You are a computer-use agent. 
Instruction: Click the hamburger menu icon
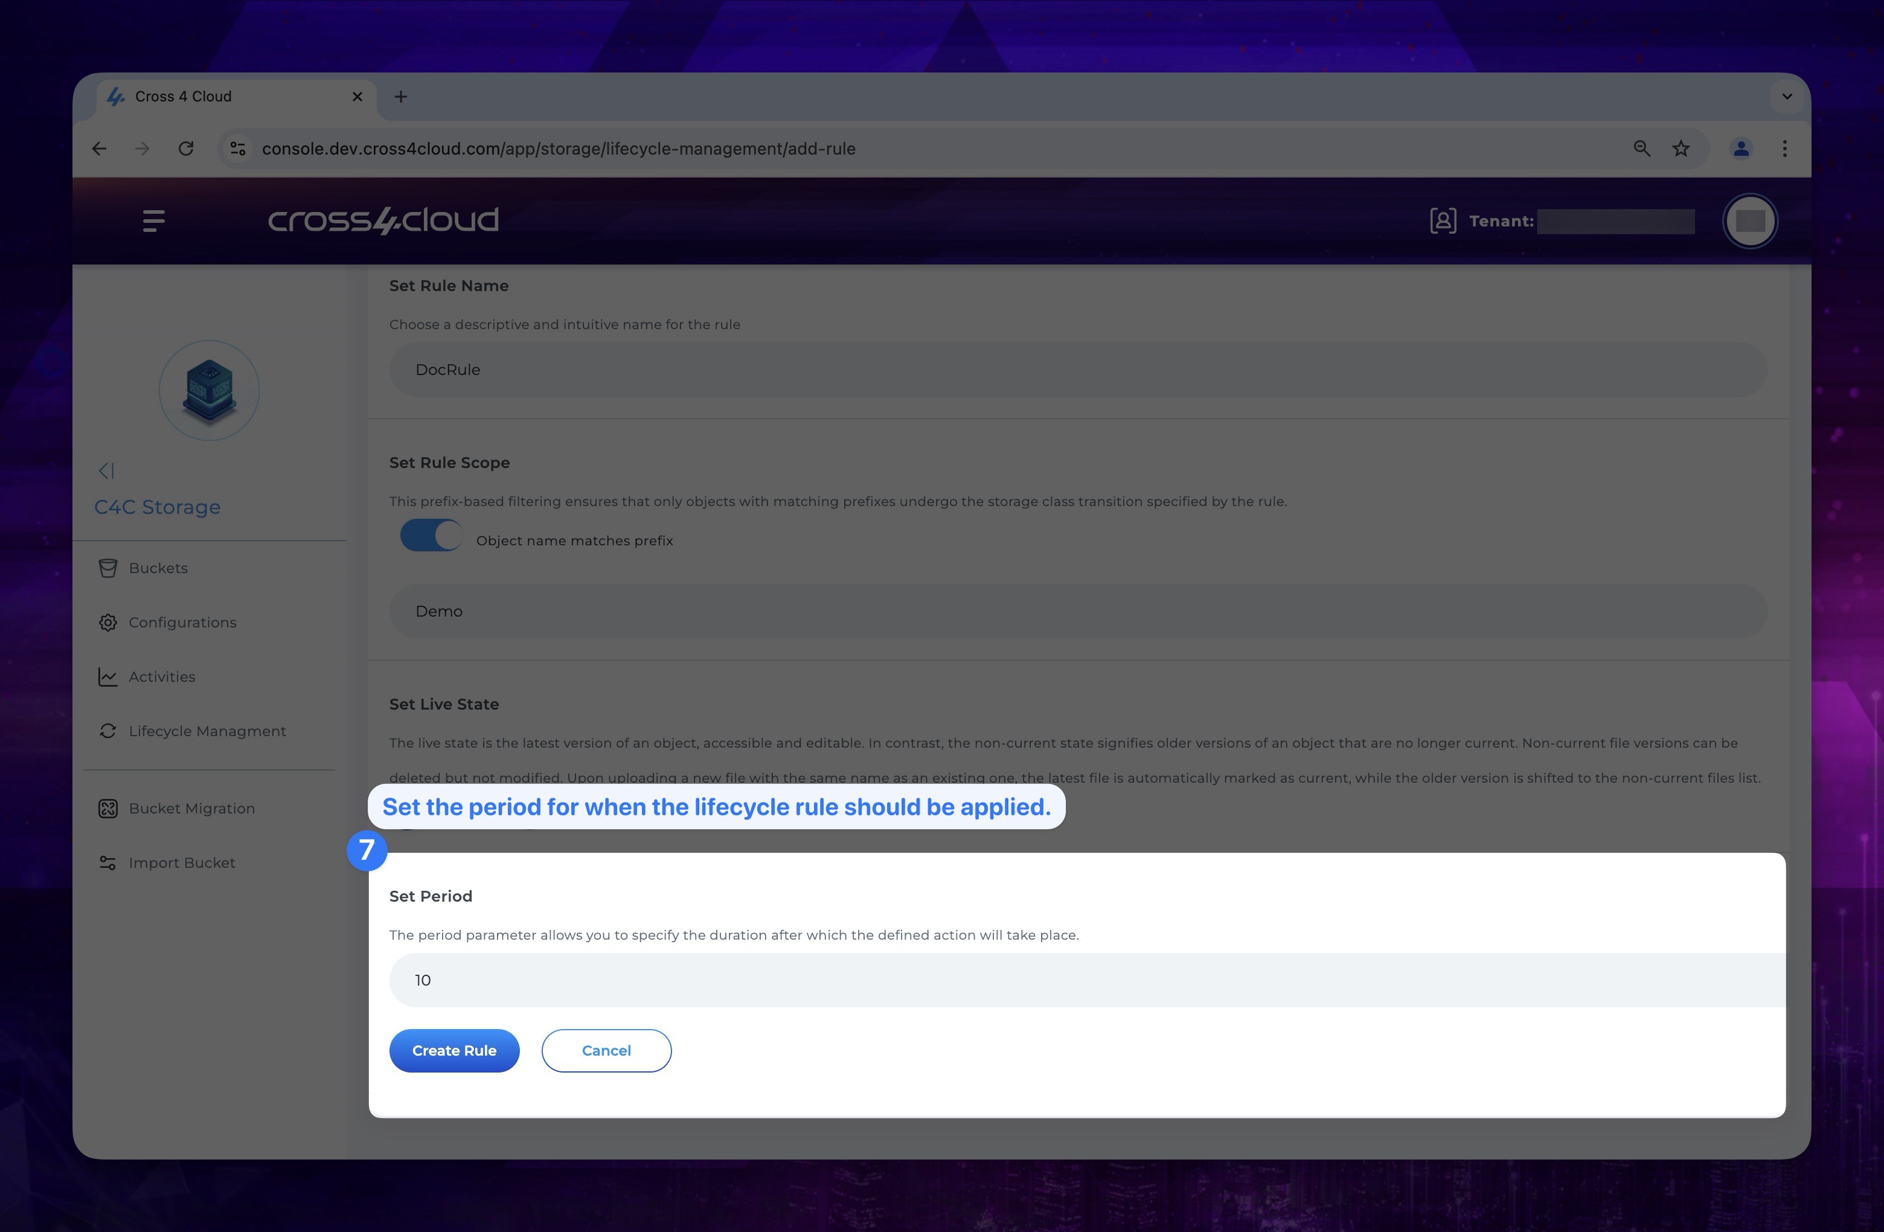[154, 220]
